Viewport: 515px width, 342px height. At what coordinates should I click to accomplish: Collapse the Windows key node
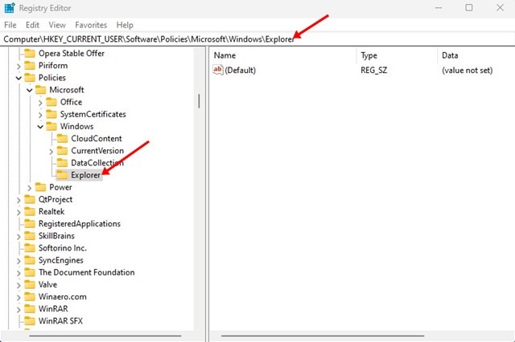pos(40,127)
